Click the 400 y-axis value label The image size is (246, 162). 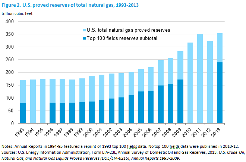pyautogui.click(x=10, y=21)
